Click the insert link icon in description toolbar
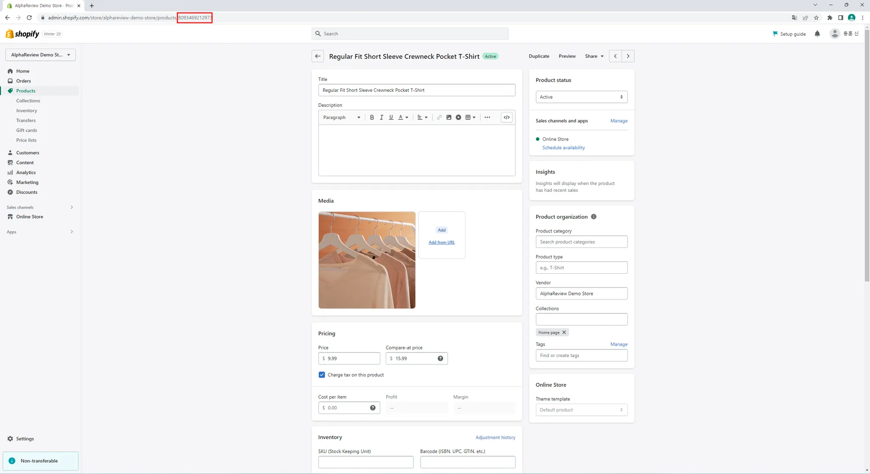 click(x=439, y=117)
